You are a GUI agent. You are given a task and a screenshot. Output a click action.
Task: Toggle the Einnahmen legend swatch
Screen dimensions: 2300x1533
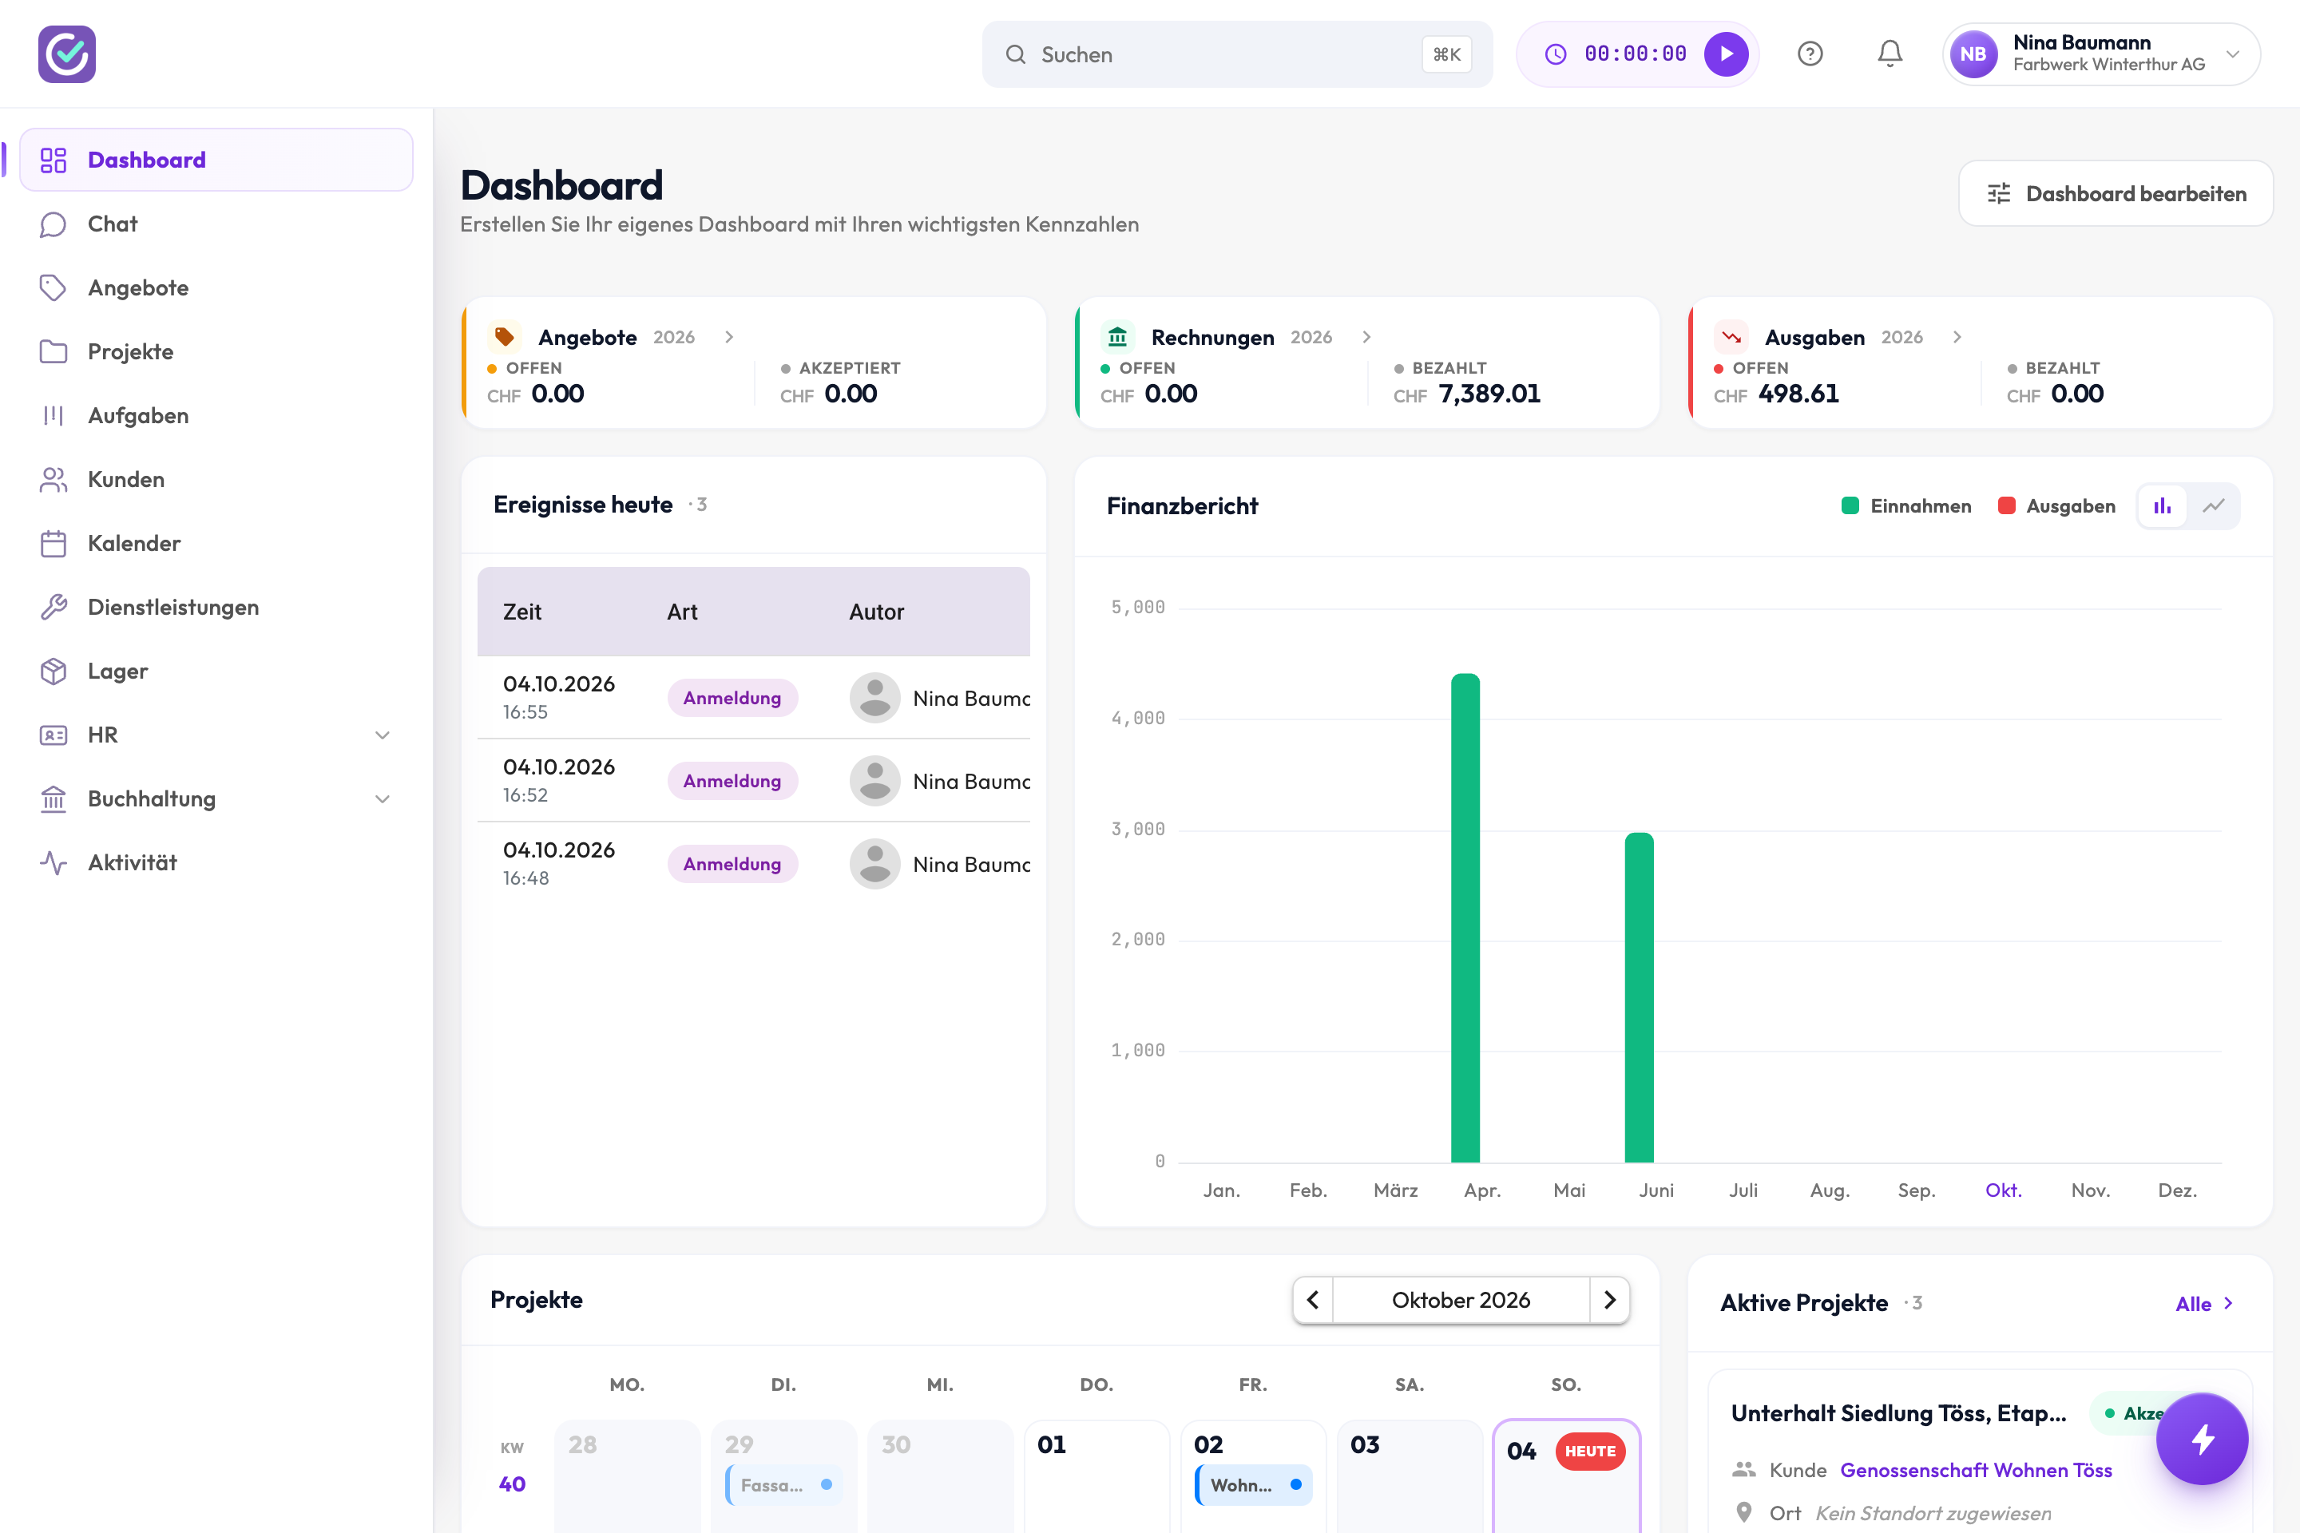point(1850,505)
